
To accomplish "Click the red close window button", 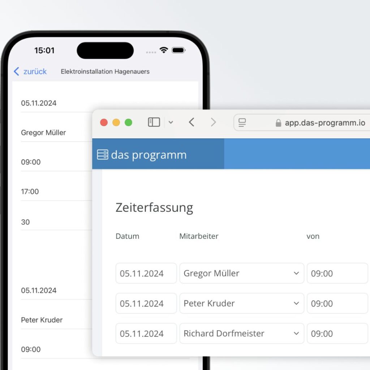I will point(104,122).
